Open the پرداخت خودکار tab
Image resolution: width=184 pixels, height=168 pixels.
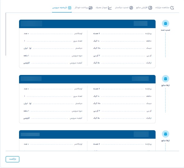tap(81, 7)
